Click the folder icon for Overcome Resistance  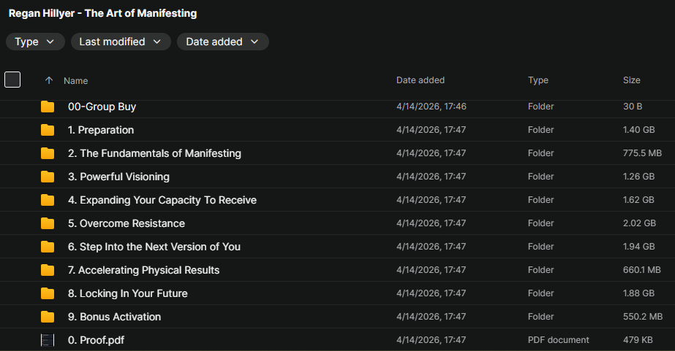click(48, 223)
